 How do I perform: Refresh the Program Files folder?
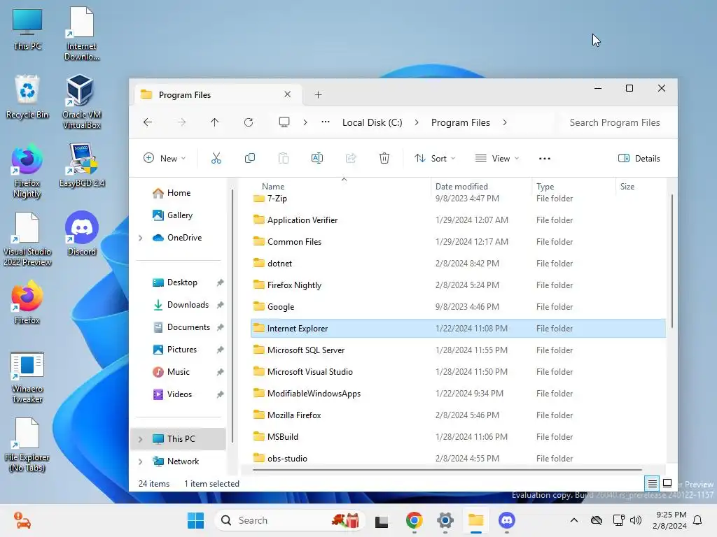coord(249,122)
